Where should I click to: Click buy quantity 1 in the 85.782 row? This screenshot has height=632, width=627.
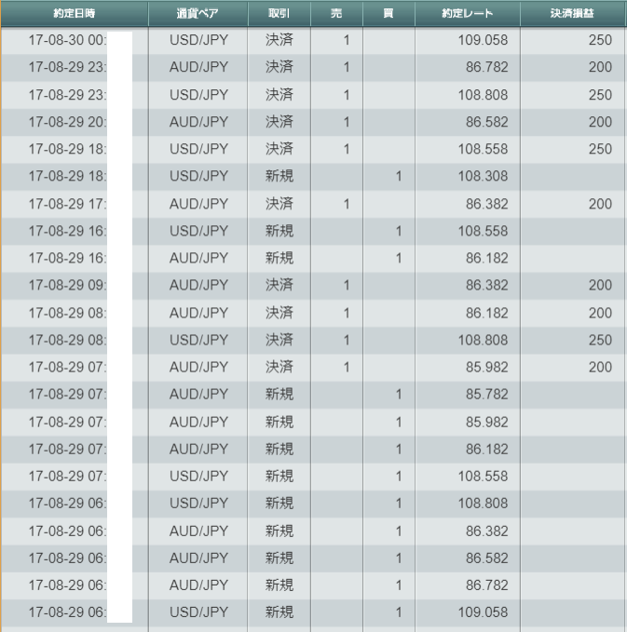[x=398, y=395]
